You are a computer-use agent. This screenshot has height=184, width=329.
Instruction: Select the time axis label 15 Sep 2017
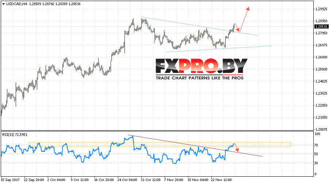point(10,180)
